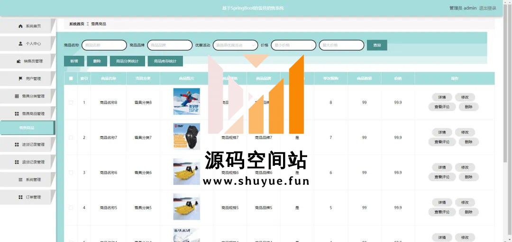Click the 新增 button
Screen dimensions: 512x242
(74, 61)
